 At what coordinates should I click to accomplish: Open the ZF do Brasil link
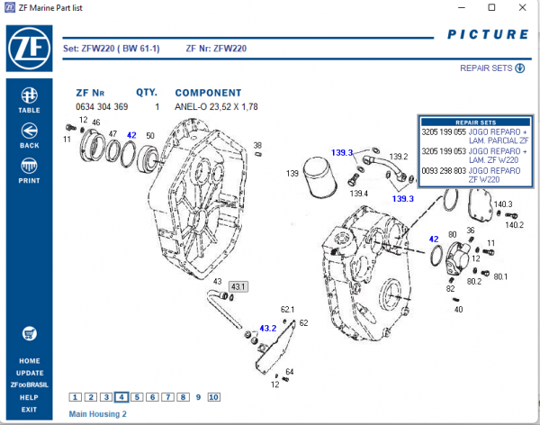[x=29, y=384]
